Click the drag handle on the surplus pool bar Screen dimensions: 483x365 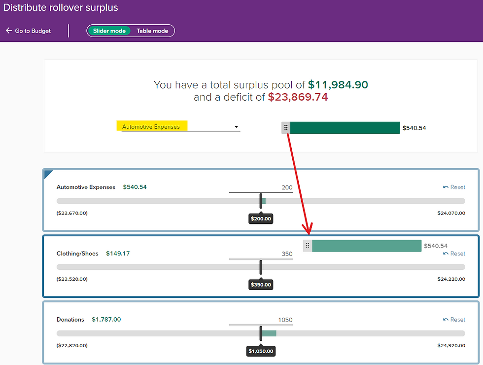286,127
